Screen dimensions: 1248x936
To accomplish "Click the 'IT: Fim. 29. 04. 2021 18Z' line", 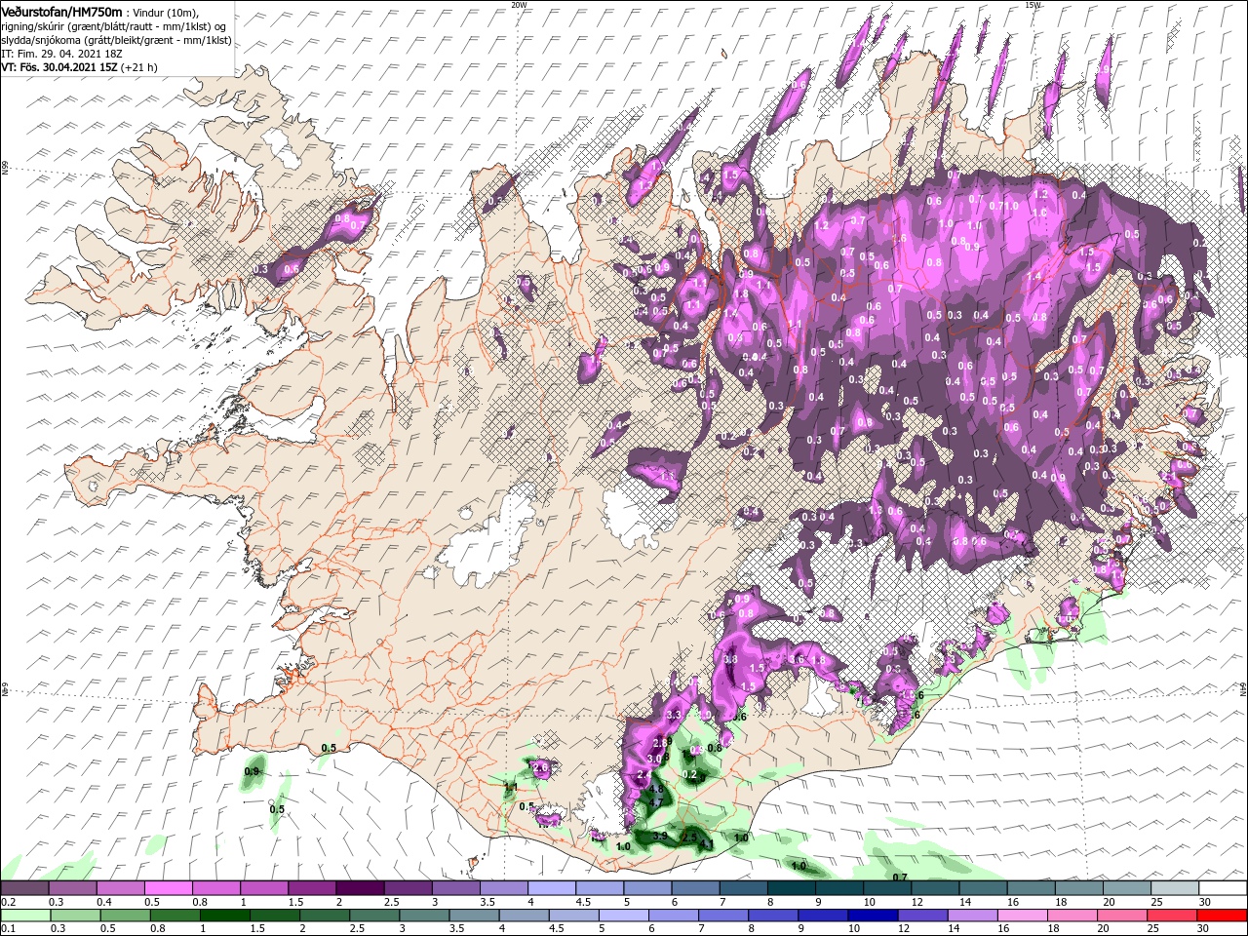I will [x=61, y=54].
